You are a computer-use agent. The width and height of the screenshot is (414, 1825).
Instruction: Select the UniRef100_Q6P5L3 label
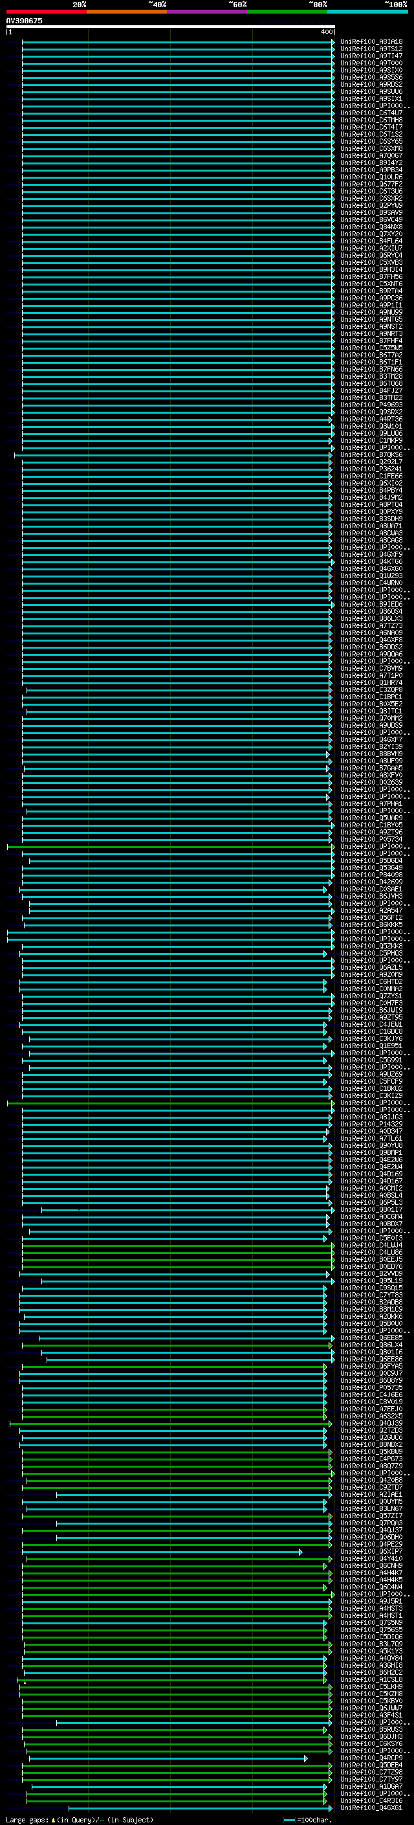[x=371, y=1202]
